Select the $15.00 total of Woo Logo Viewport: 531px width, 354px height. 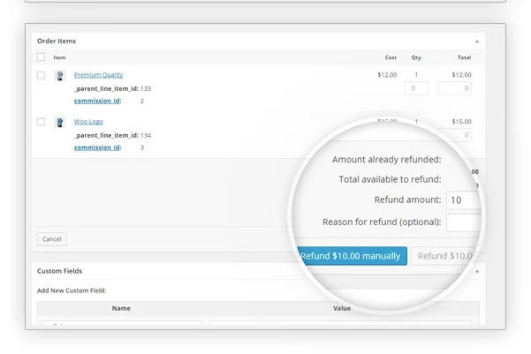click(461, 122)
